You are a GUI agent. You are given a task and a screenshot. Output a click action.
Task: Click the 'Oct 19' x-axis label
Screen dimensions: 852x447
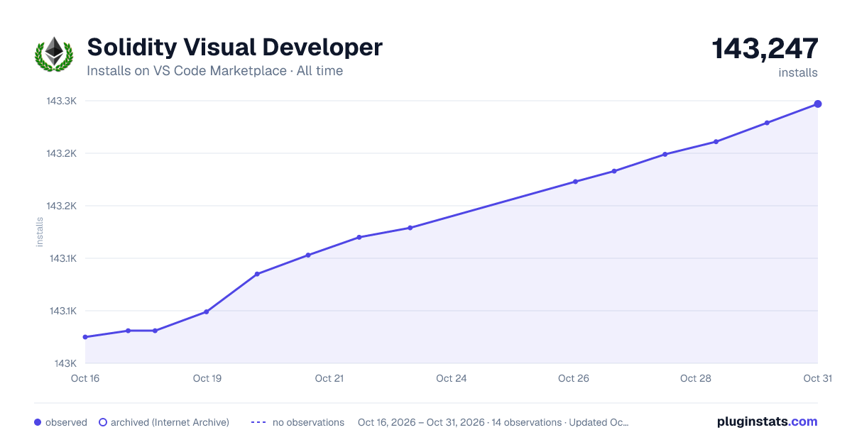[x=207, y=378]
